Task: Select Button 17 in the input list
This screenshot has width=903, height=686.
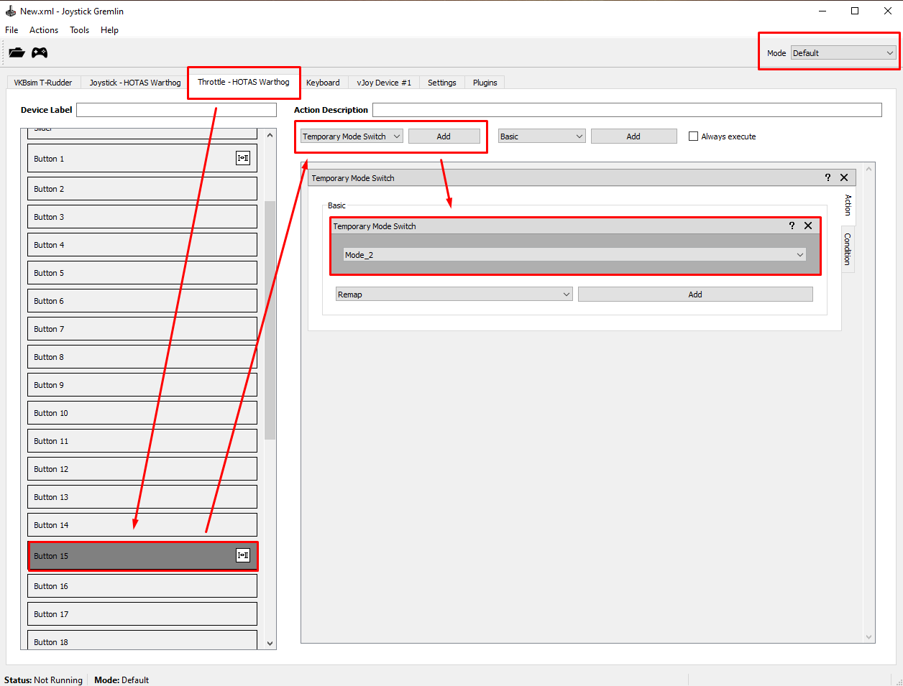Action: (x=142, y=614)
